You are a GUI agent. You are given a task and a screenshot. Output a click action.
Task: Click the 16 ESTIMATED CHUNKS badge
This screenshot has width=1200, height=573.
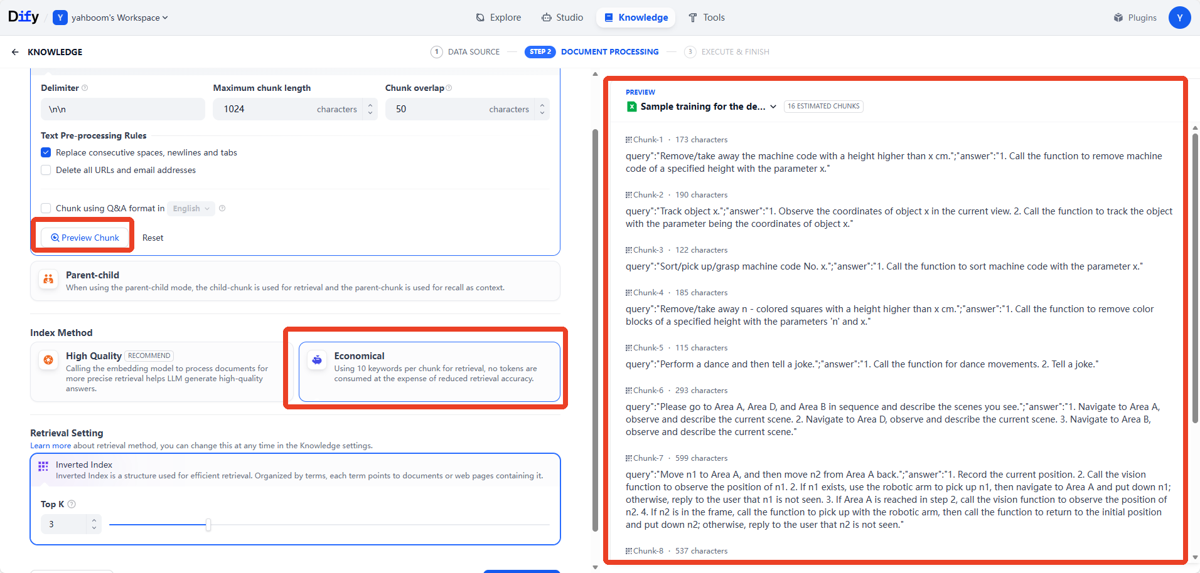pos(823,107)
